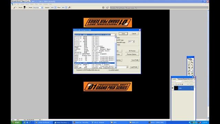Select the Brush tool in toolbox
220x124 pixels.
[192, 71]
